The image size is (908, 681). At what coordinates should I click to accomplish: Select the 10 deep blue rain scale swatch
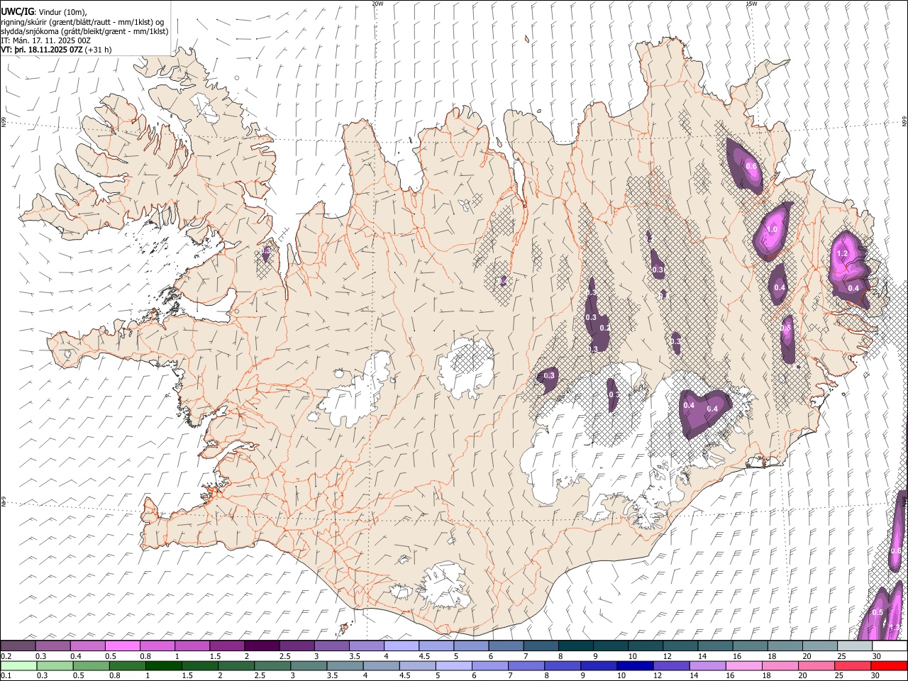pyautogui.click(x=634, y=665)
